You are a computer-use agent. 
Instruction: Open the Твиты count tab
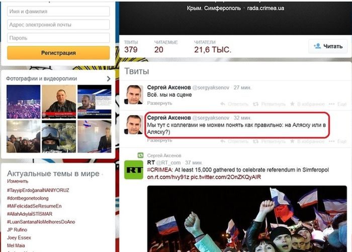click(x=131, y=46)
